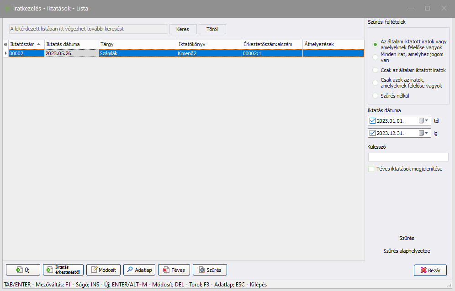The image size is (455, 291).
Task: Uncheck the start date 2023.01.01. checkbox
Action: pyautogui.click(x=372, y=121)
